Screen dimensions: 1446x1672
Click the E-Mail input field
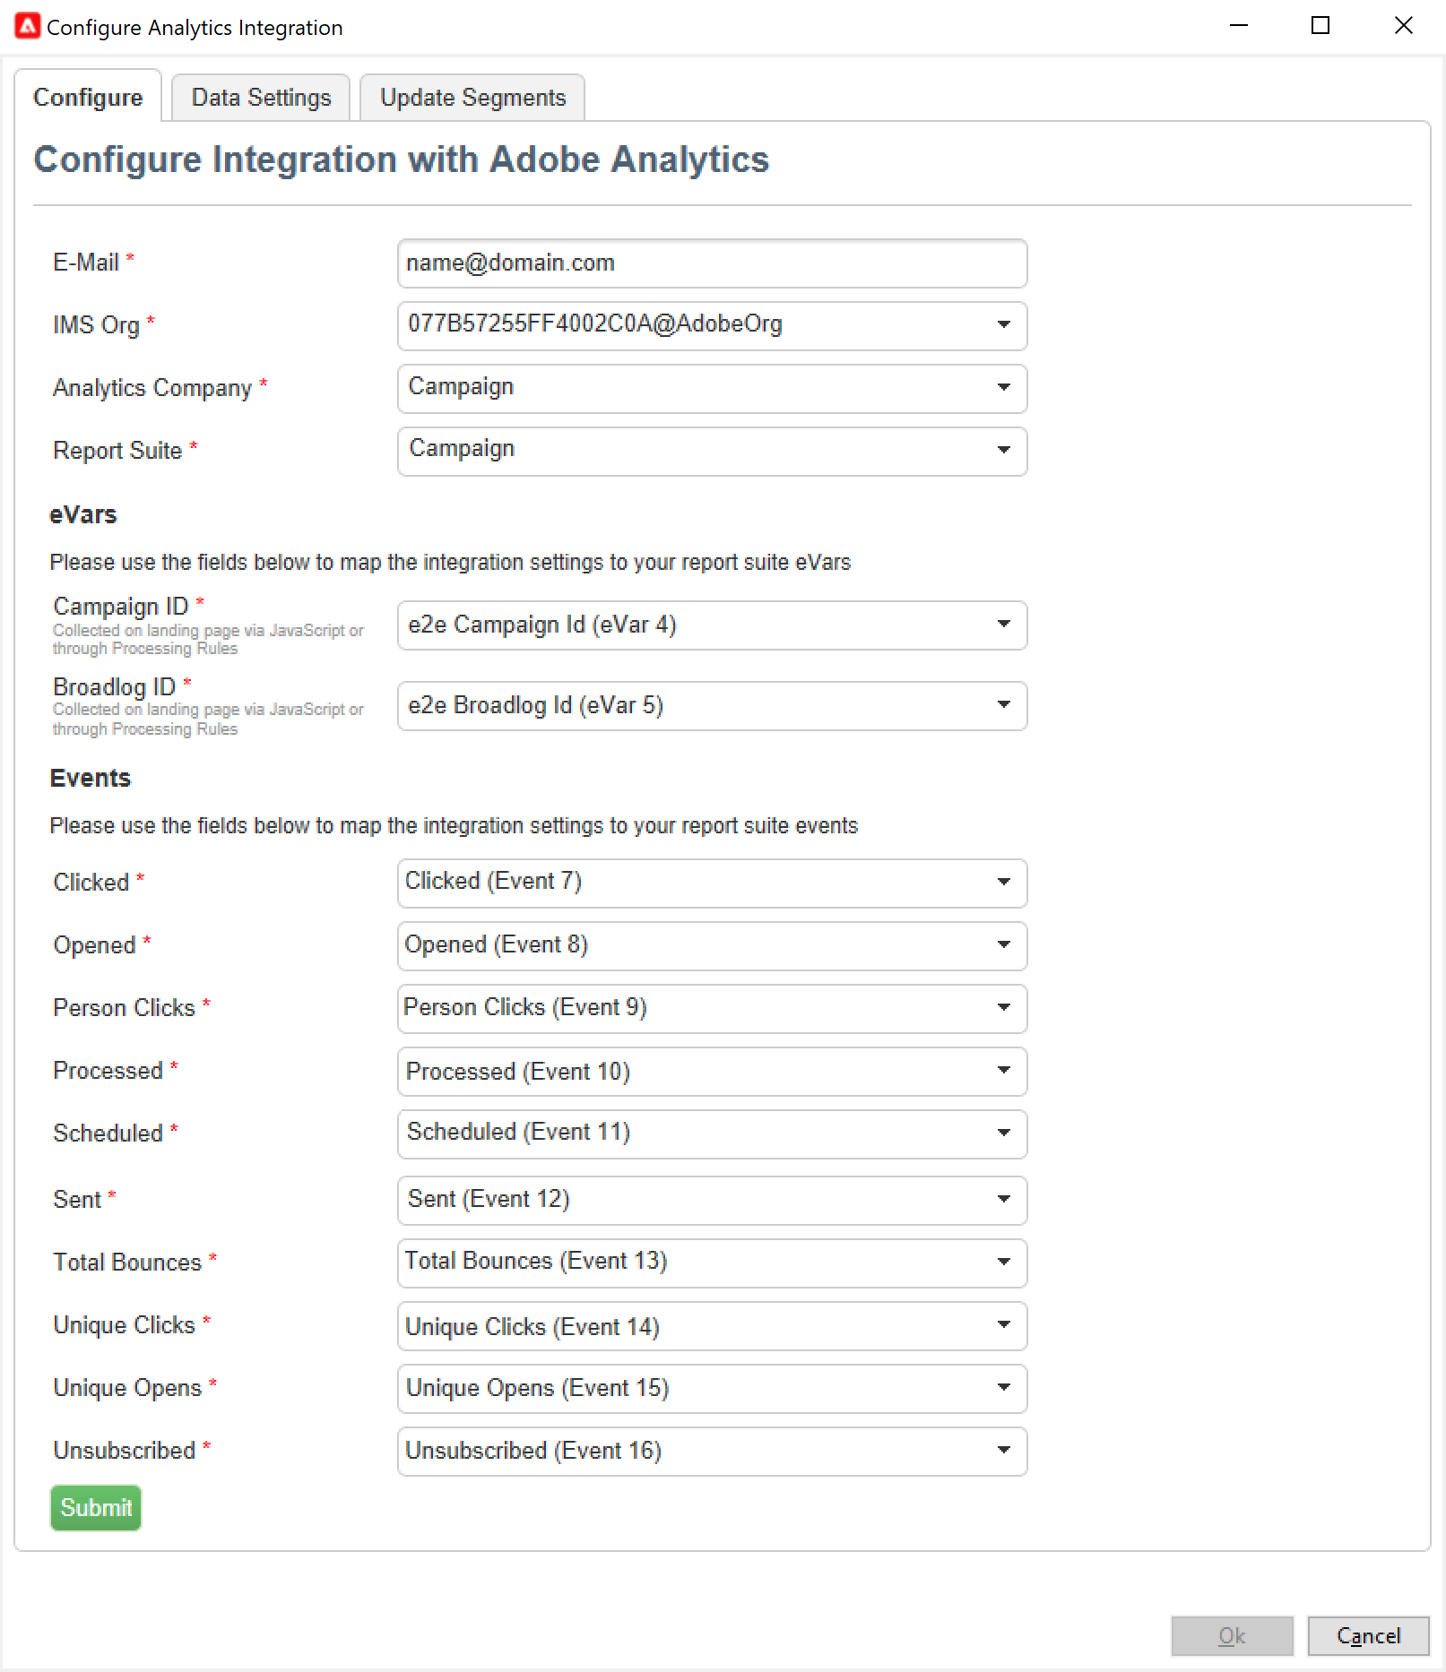[712, 263]
